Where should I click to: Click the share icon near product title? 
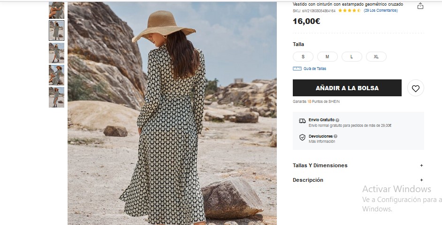tap(420, 6)
